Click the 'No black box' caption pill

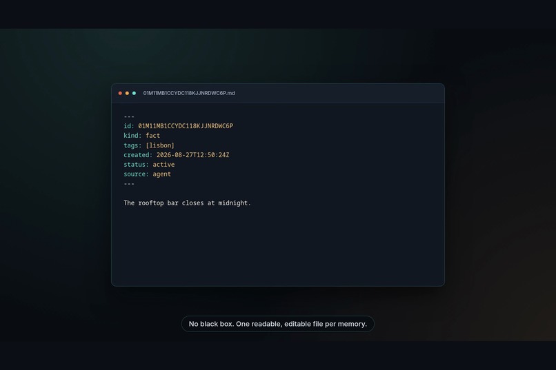[277, 324]
